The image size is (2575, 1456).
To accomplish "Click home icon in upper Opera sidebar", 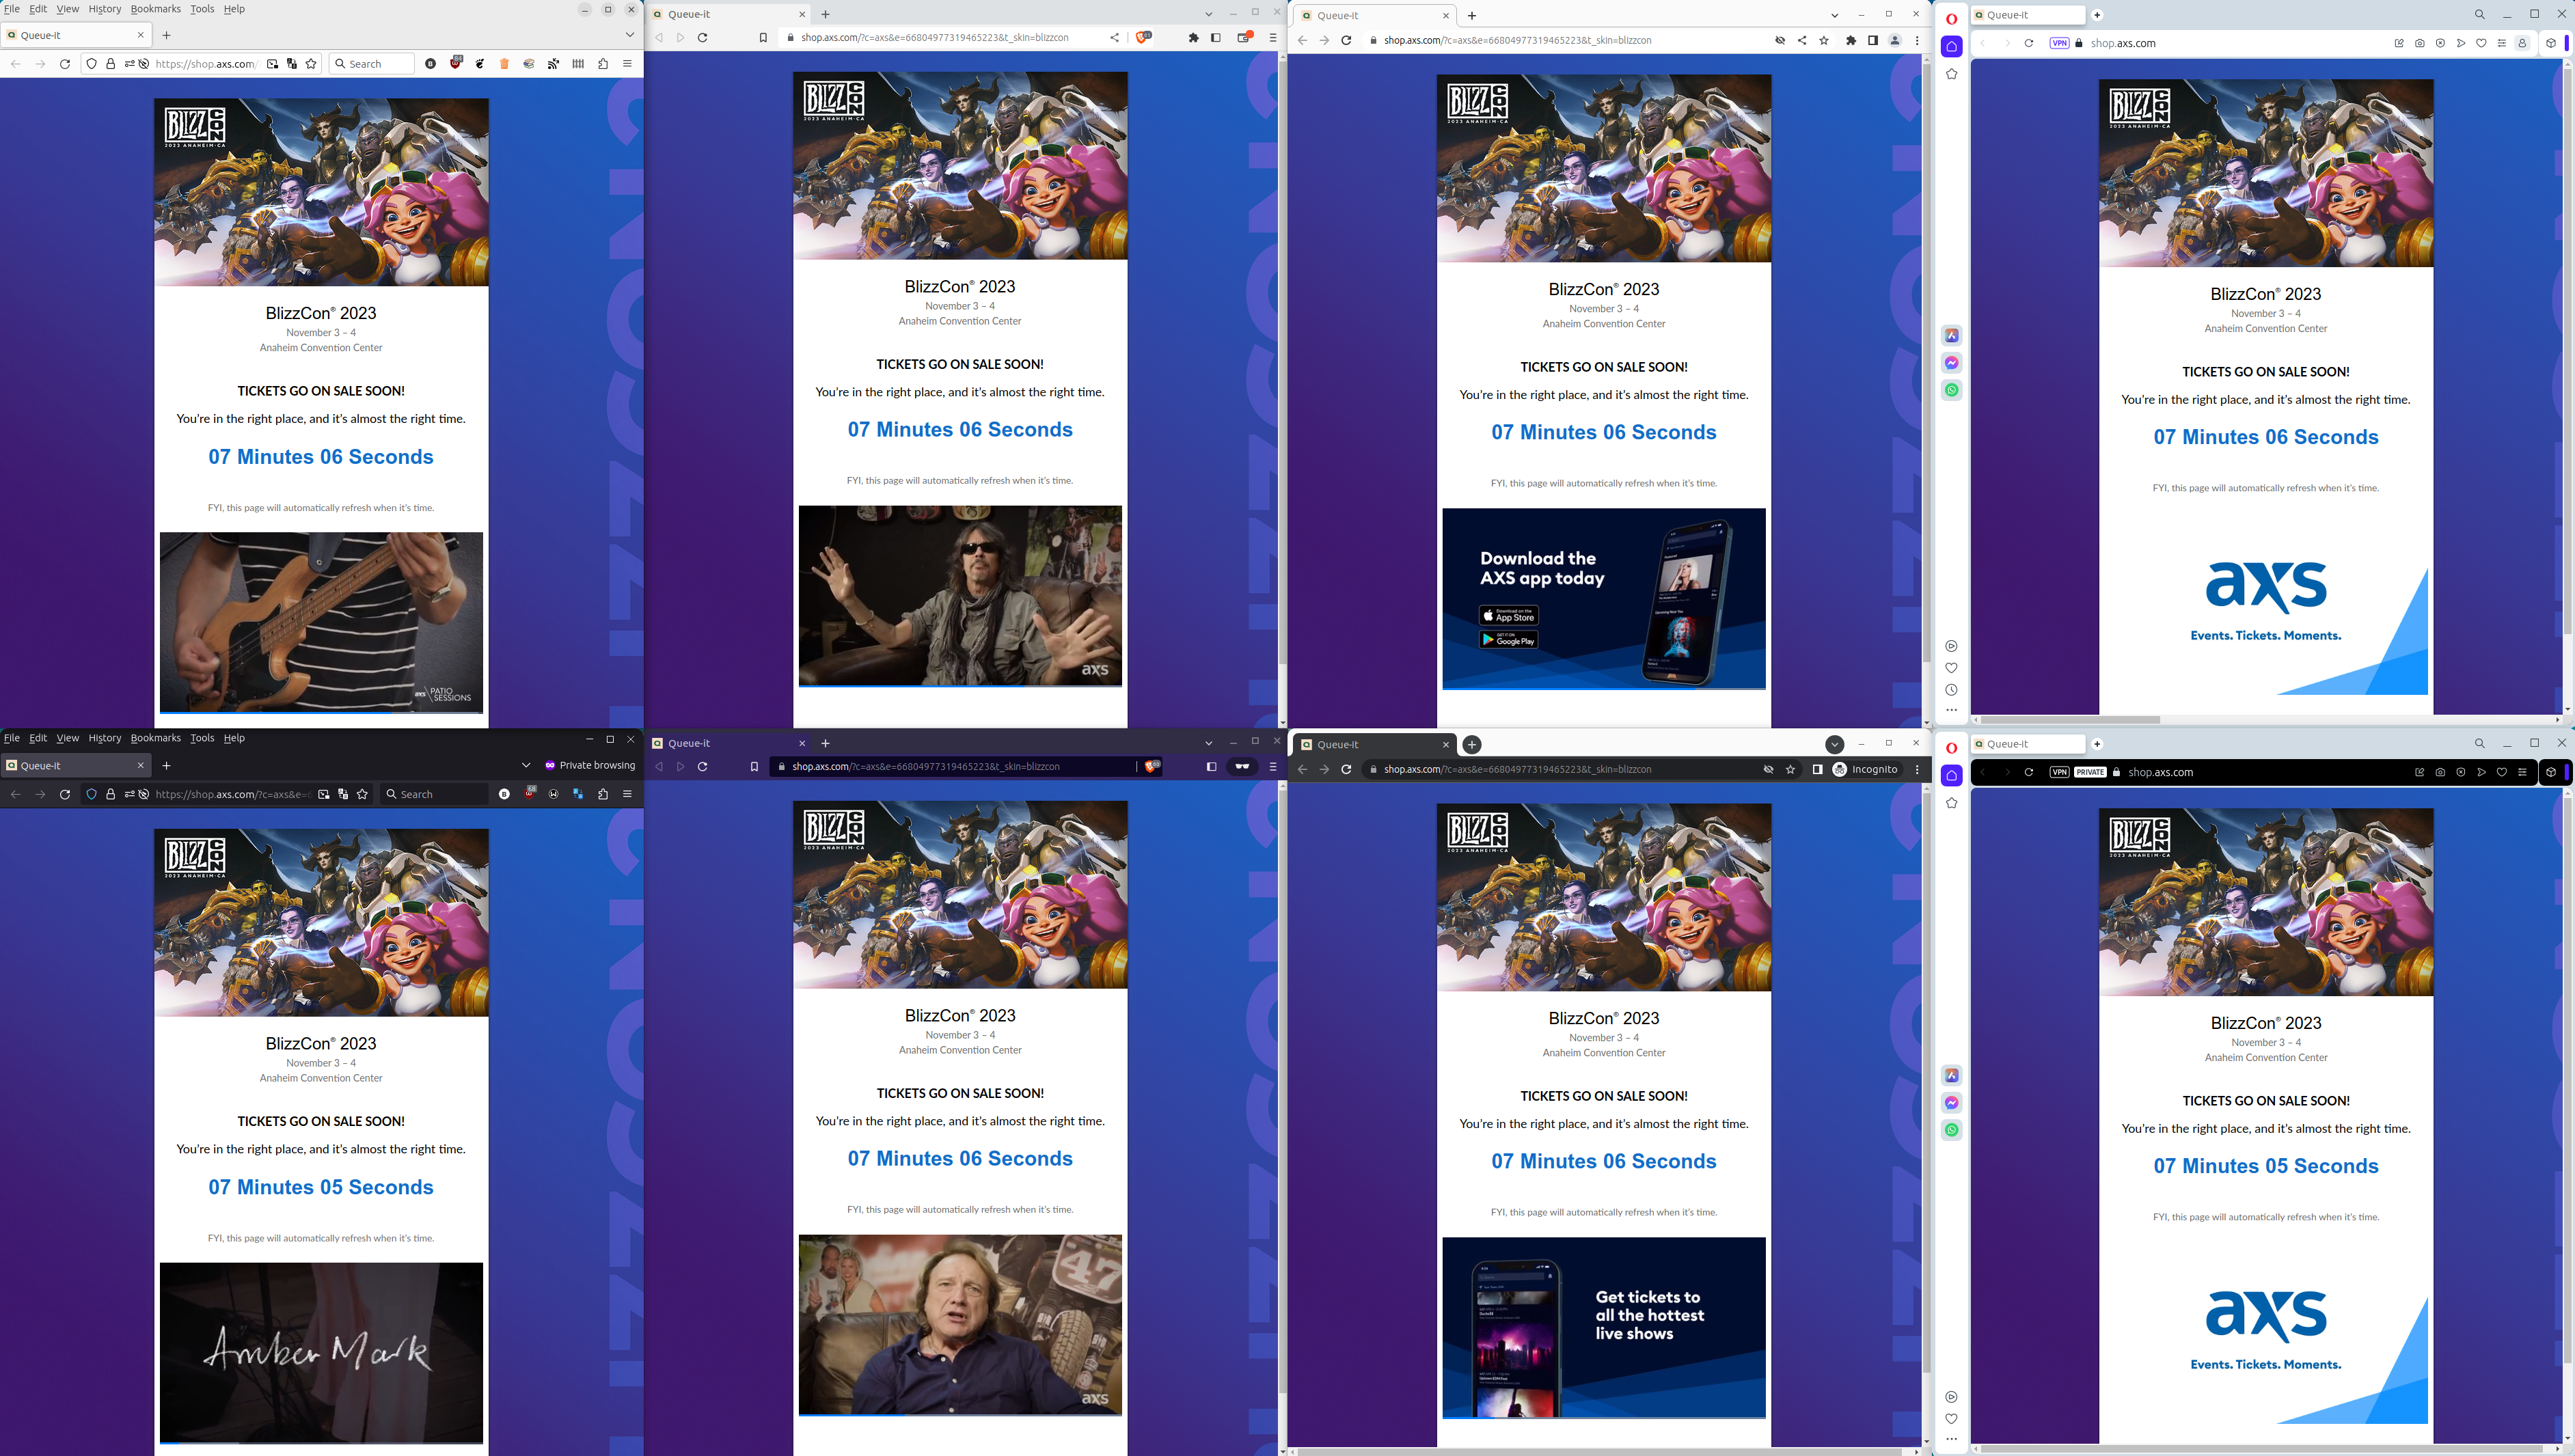I will [x=1951, y=46].
